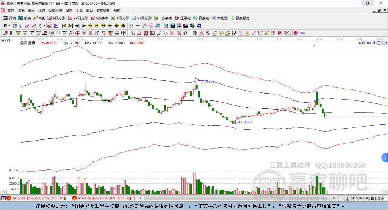Open the calendar icon showing 21
388x210 pixels.
click(x=166, y=25)
